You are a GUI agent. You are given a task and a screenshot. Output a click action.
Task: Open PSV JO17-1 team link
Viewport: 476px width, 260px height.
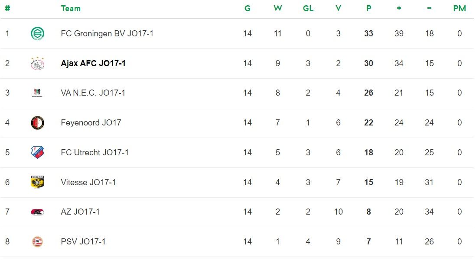pyautogui.click(x=83, y=241)
